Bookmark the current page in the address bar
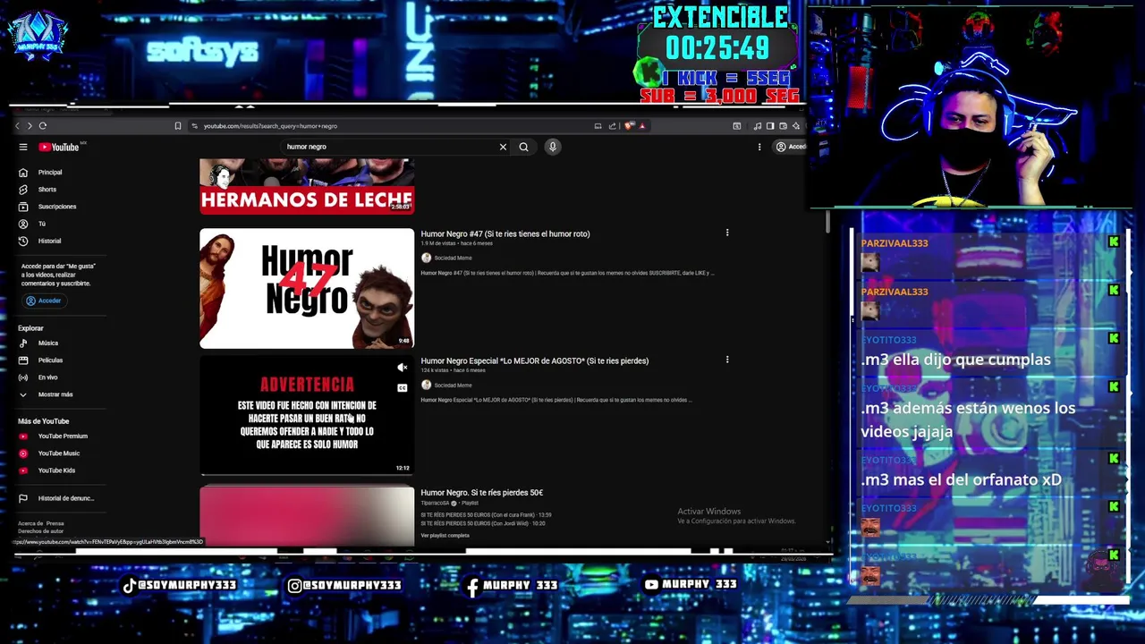The width and height of the screenshot is (1145, 644). [x=178, y=126]
